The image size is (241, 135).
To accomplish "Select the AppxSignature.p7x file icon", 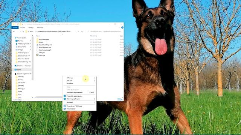I will tap(37, 50).
